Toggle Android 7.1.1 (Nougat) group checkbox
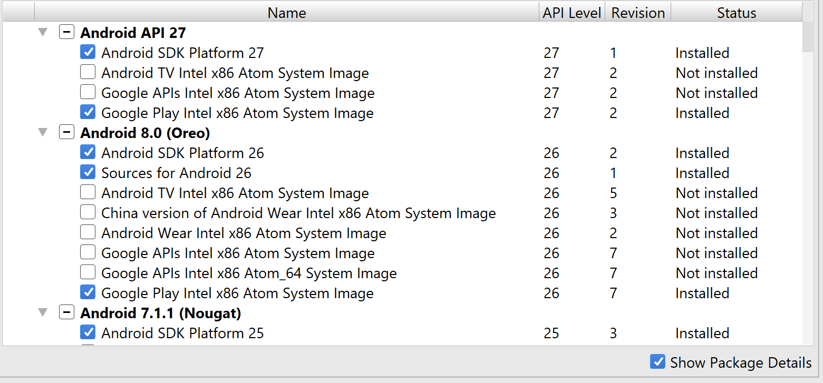Image resolution: width=823 pixels, height=383 pixels. click(66, 312)
